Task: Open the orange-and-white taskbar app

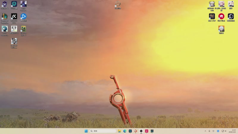Action: [136, 131]
